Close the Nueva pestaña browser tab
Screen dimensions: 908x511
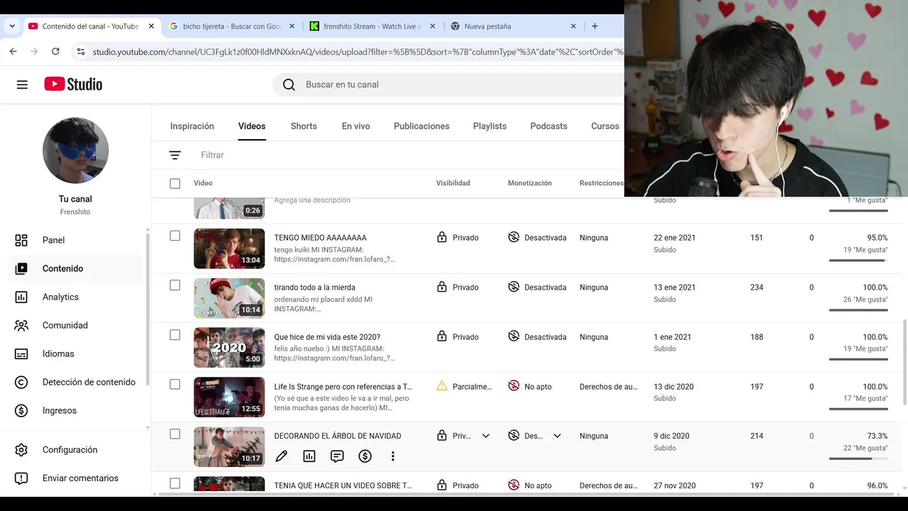pyautogui.click(x=573, y=26)
